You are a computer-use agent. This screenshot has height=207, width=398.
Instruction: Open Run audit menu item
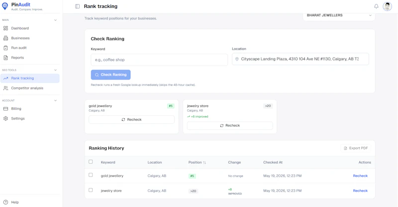tap(30, 48)
